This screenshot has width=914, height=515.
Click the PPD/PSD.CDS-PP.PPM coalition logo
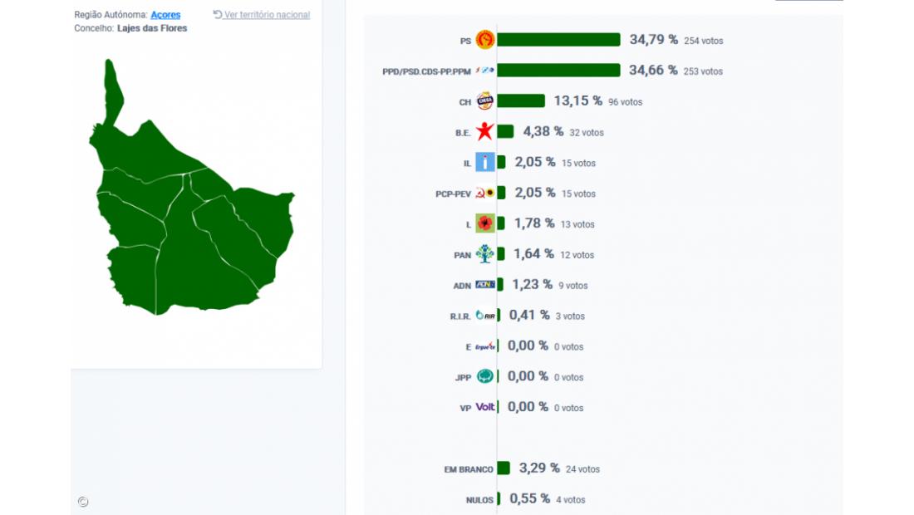pos(484,71)
